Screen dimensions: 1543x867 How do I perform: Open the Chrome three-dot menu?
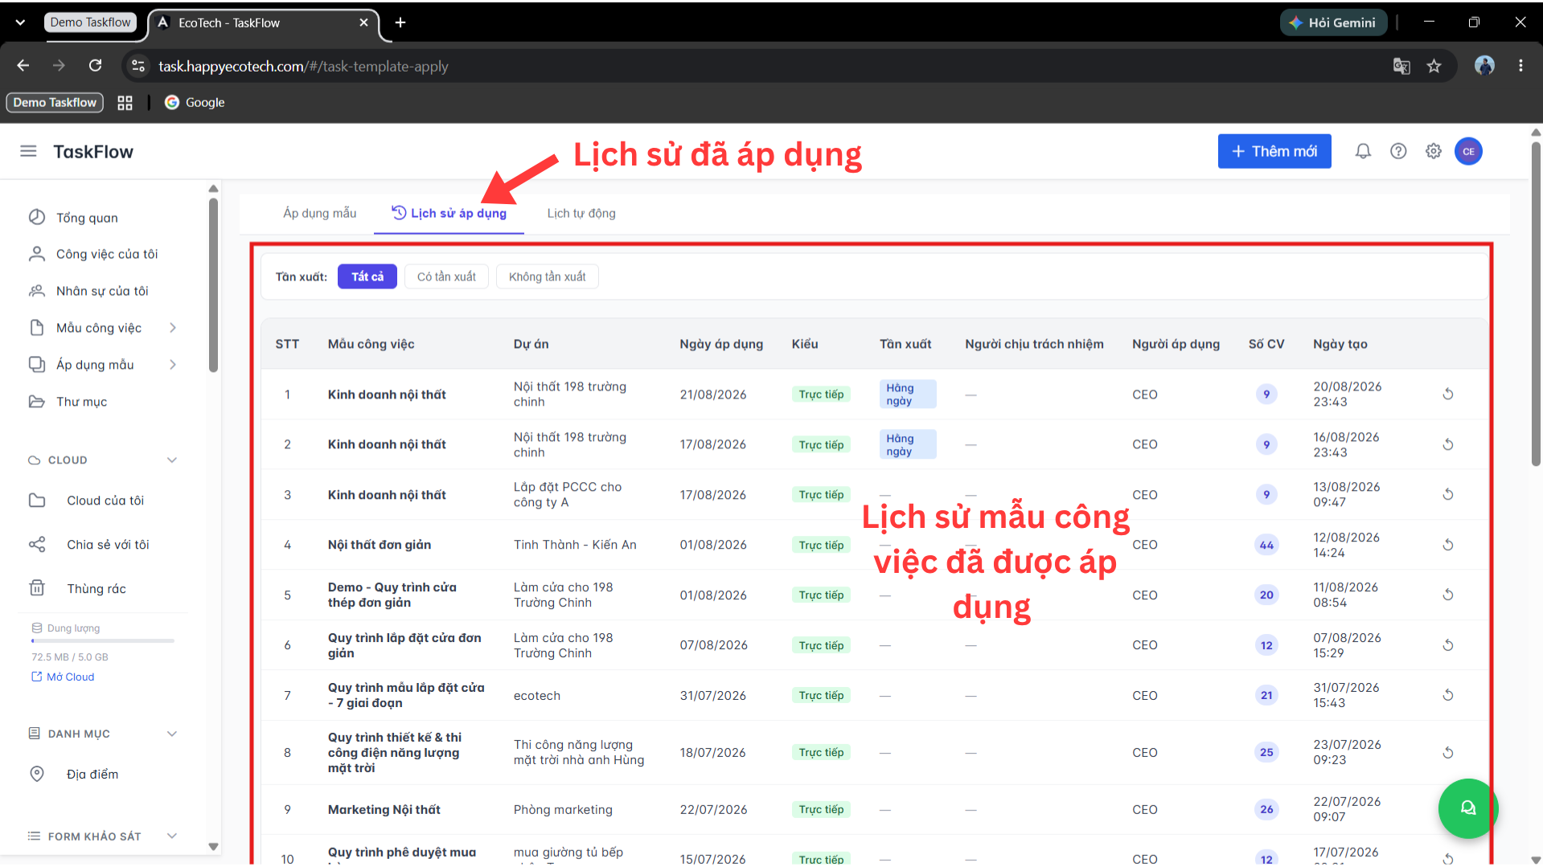[1520, 66]
